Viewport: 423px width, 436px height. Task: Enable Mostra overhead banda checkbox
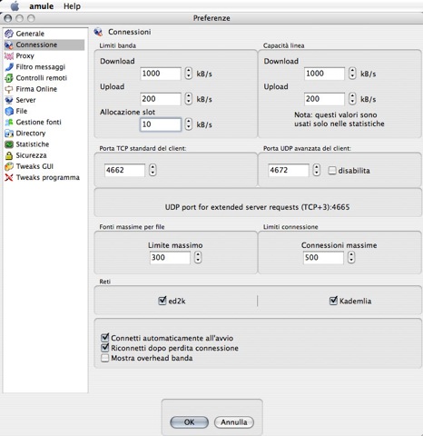point(104,358)
